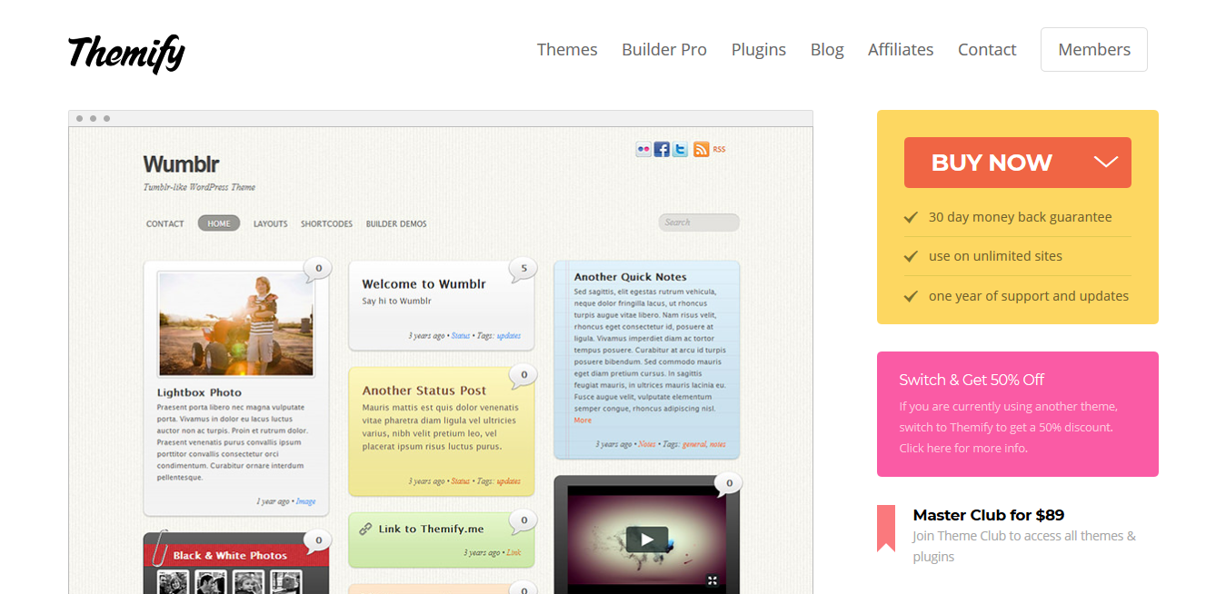
Task: Click the Flickr icon in the Wumblr demo
Action: (643, 150)
